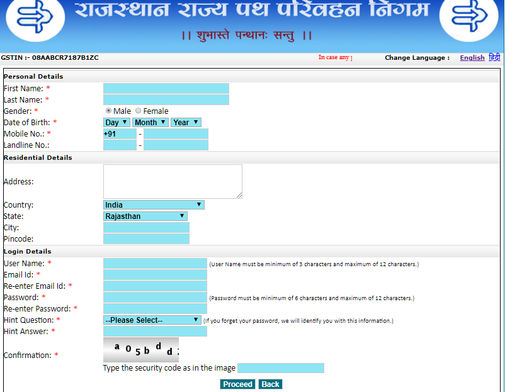Click the Mobile number input field
This screenshot has width=505, height=392.
click(x=176, y=133)
